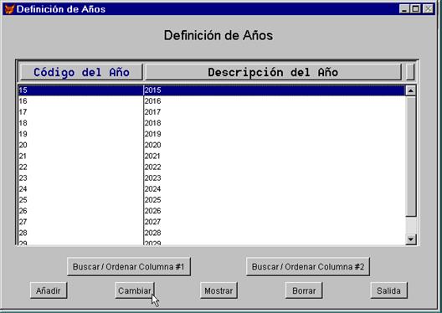Click Buscar / Ordenar Columna #1
The height and width of the screenshot is (313, 442).
click(x=129, y=266)
